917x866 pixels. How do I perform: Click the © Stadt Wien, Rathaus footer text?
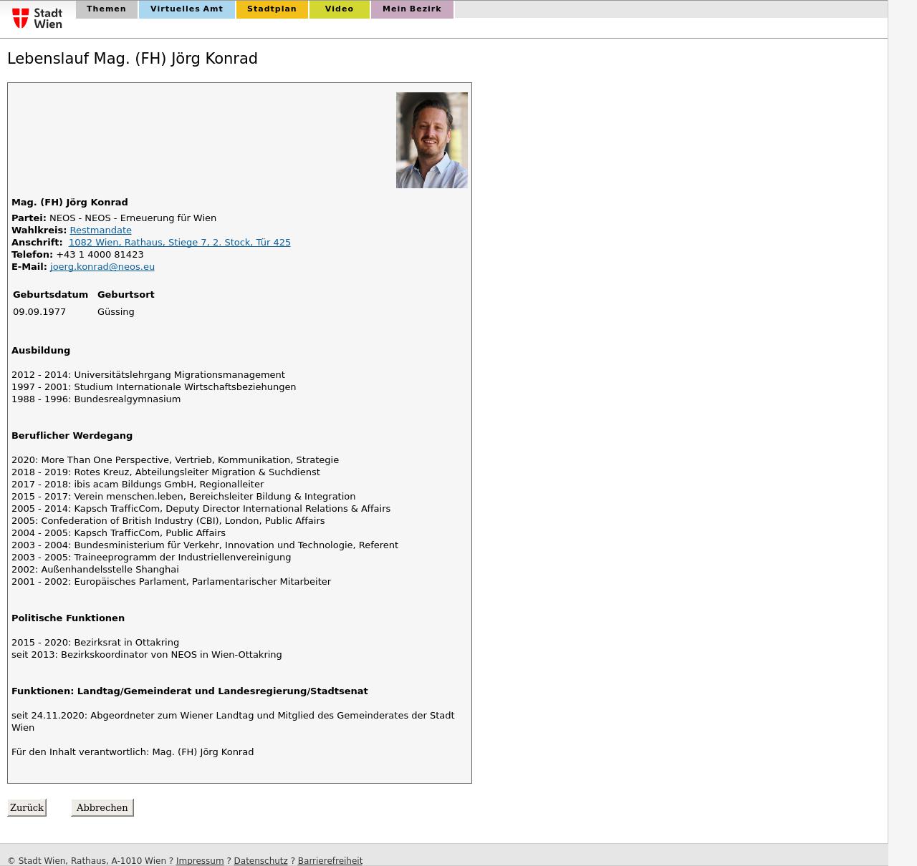tap(87, 861)
